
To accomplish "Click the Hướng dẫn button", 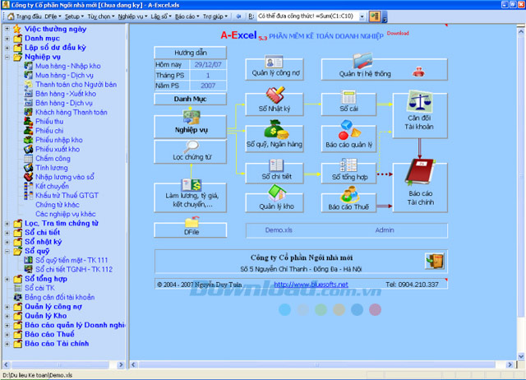I will [190, 51].
